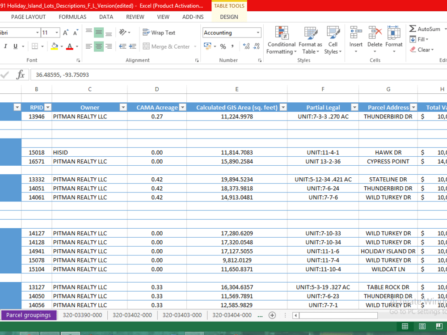The width and height of the screenshot is (447, 335).
Task: Decrease the cell indent
Action: coord(122,46)
